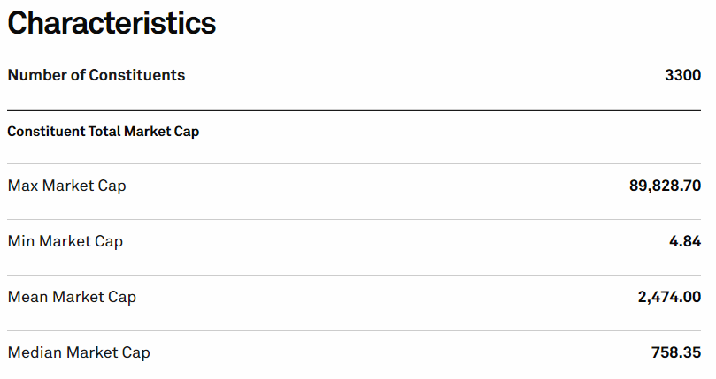Click the word Number in the first row
Viewport: 716px width, 379px height.
(37, 75)
